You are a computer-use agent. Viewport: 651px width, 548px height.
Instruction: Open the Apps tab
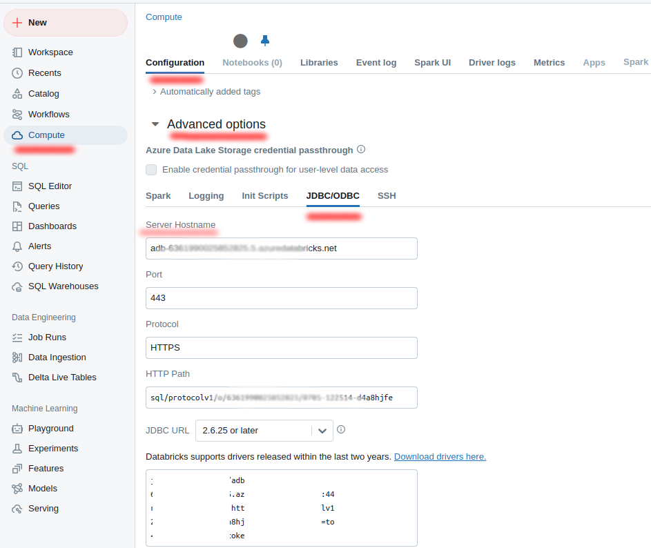coord(594,63)
